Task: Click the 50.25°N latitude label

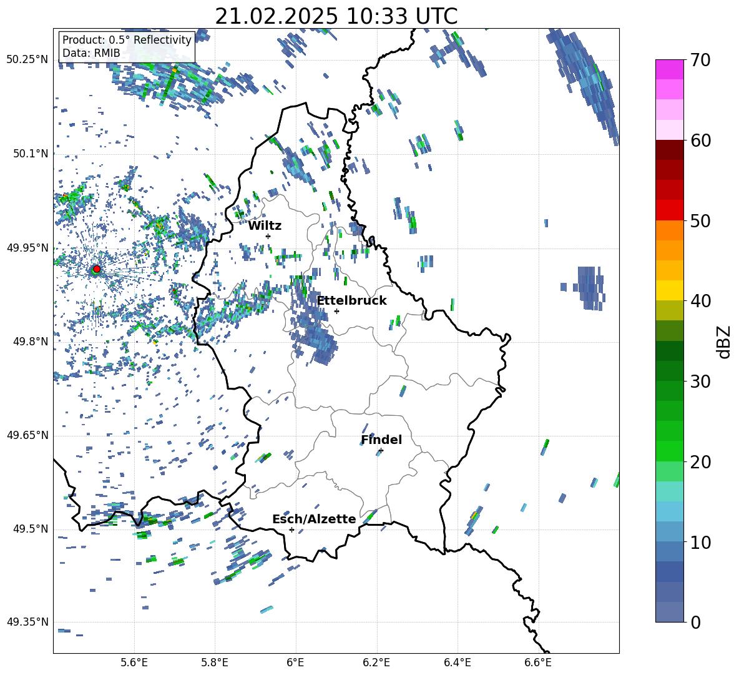Action: pyautogui.click(x=27, y=60)
